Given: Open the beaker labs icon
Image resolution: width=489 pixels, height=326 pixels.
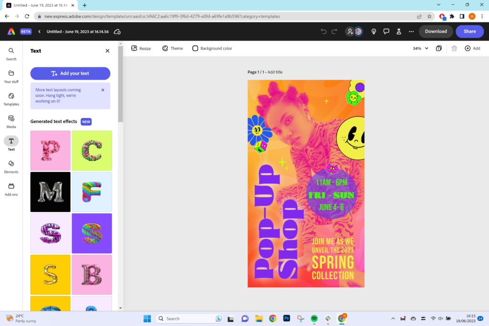Looking at the screenshot, I should pyautogui.click(x=399, y=32).
